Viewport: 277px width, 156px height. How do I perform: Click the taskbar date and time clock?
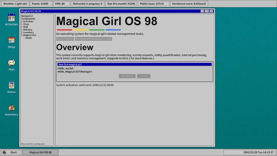tap(250, 152)
